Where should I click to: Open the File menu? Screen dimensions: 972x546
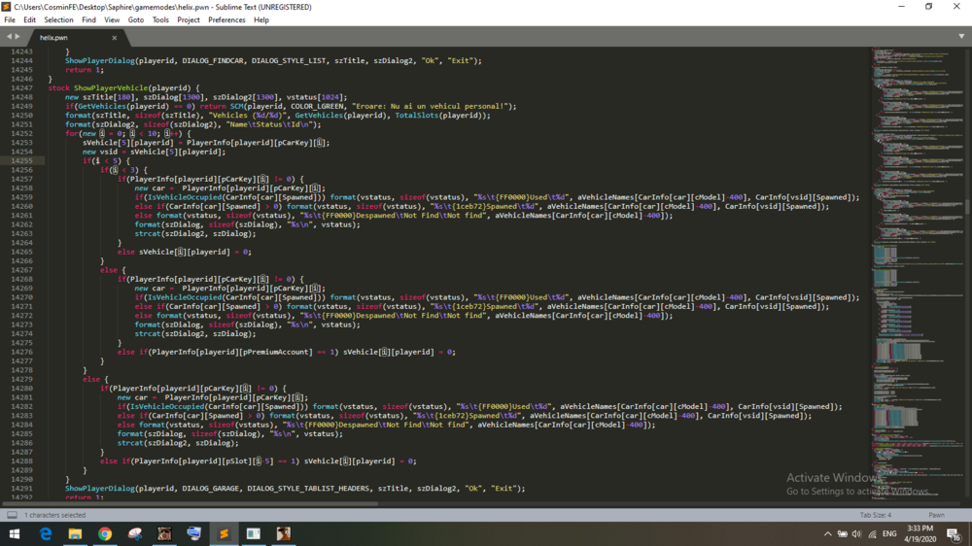tap(10, 19)
